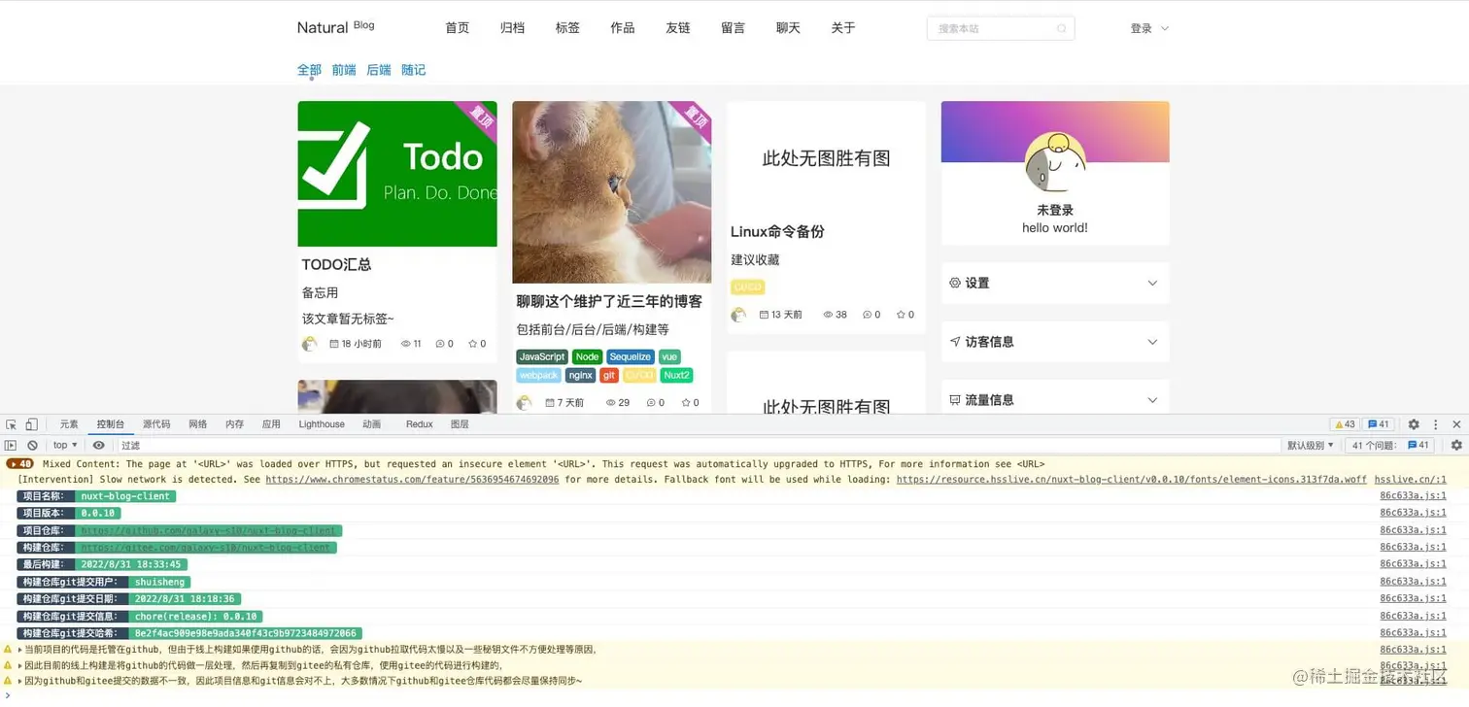Select the inspect element tool in DevTools

point(13,423)
